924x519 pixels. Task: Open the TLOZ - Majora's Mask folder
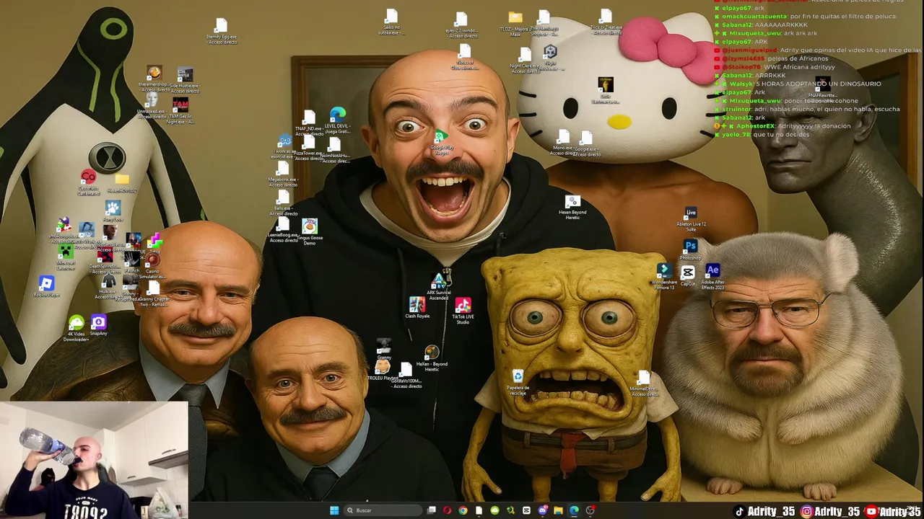click(x=515, y=18)
